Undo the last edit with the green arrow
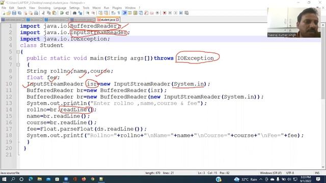The image size is (326, 183). click(x=62, y=13)
